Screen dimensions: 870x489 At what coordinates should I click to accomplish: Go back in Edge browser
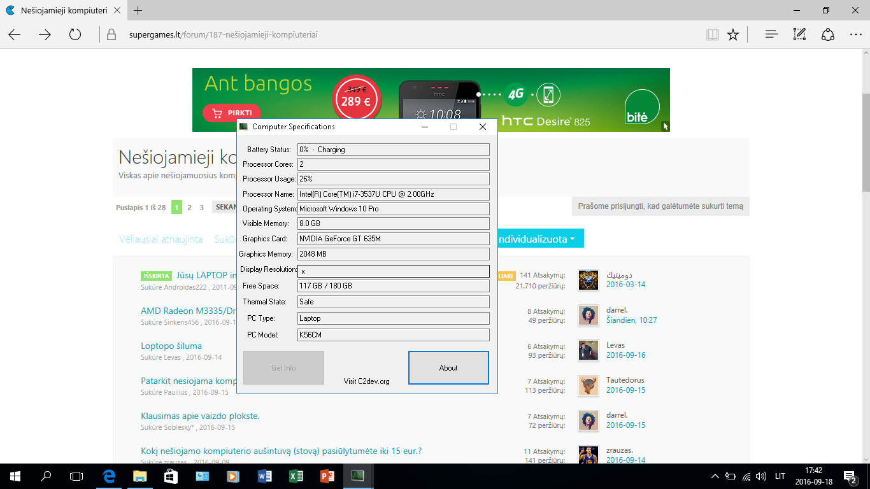(x=15, y=34)
